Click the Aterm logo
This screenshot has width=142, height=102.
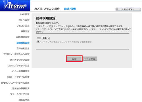15,5
